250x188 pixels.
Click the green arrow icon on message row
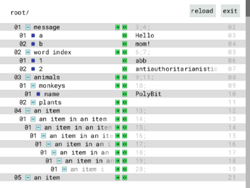click(x=118, y=27)
